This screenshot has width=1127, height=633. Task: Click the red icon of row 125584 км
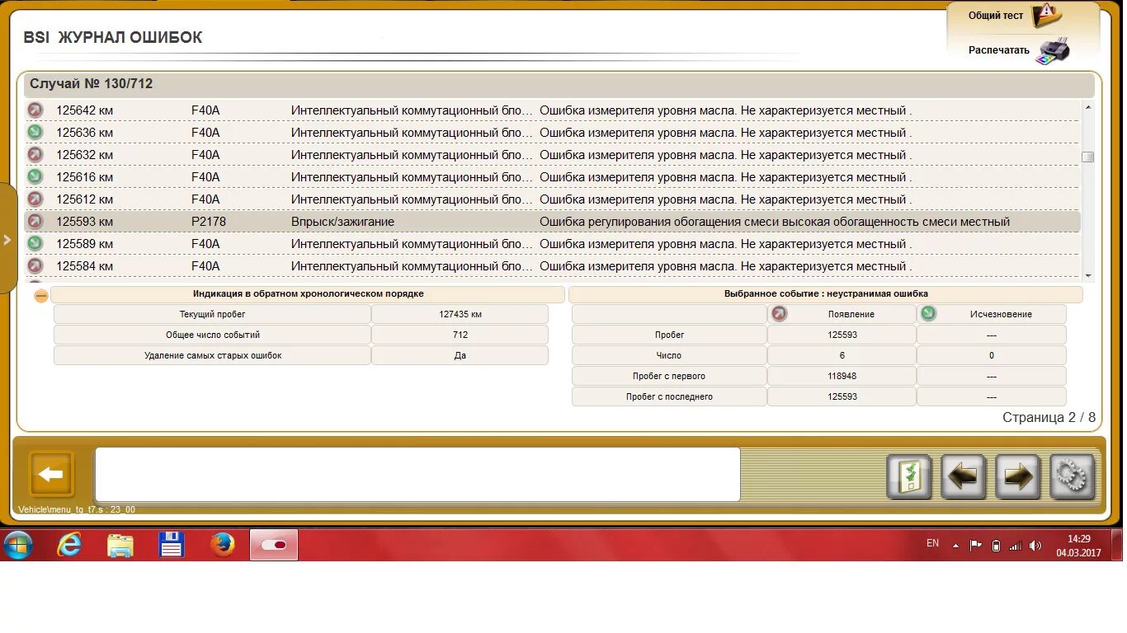(x=35, y=265)
